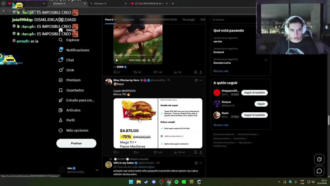The height and width of the screenshot is (186, 330).
Task: Open more options on GIFs in my folder post
Action: (x=201, y=163)
